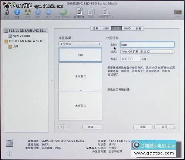Screen dimensions: 185x160
Task: Click the help question mark button
Action: (x=10, y=154)
